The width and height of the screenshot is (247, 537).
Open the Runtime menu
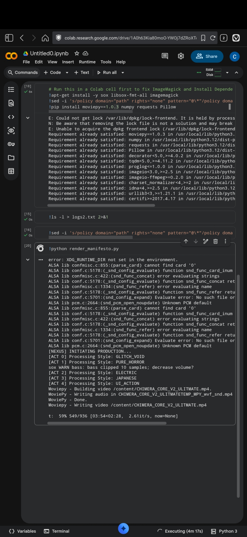[87, 62]
